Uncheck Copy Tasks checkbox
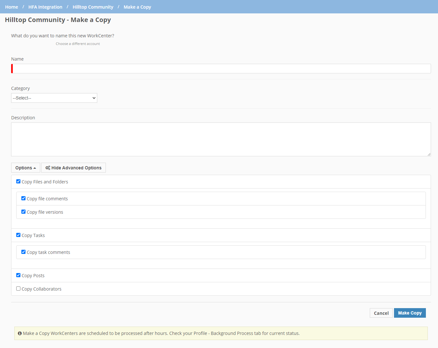Viewport: 438px width, 348px height. point(18,235)
